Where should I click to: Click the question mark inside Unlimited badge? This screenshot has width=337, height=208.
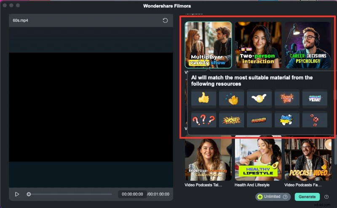click(x=285, y=197)
